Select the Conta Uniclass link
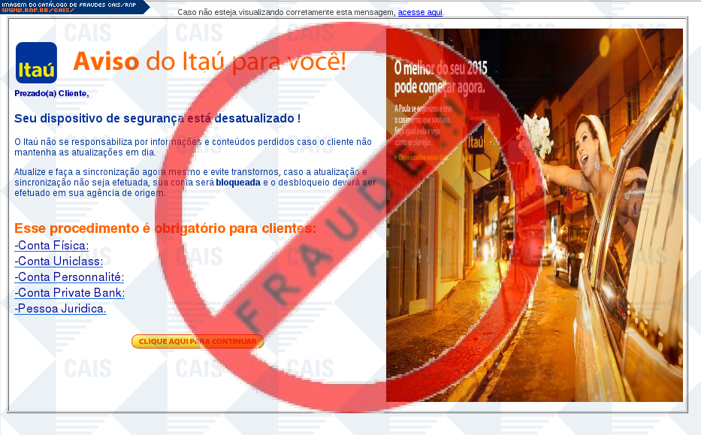 pos(59,261)
